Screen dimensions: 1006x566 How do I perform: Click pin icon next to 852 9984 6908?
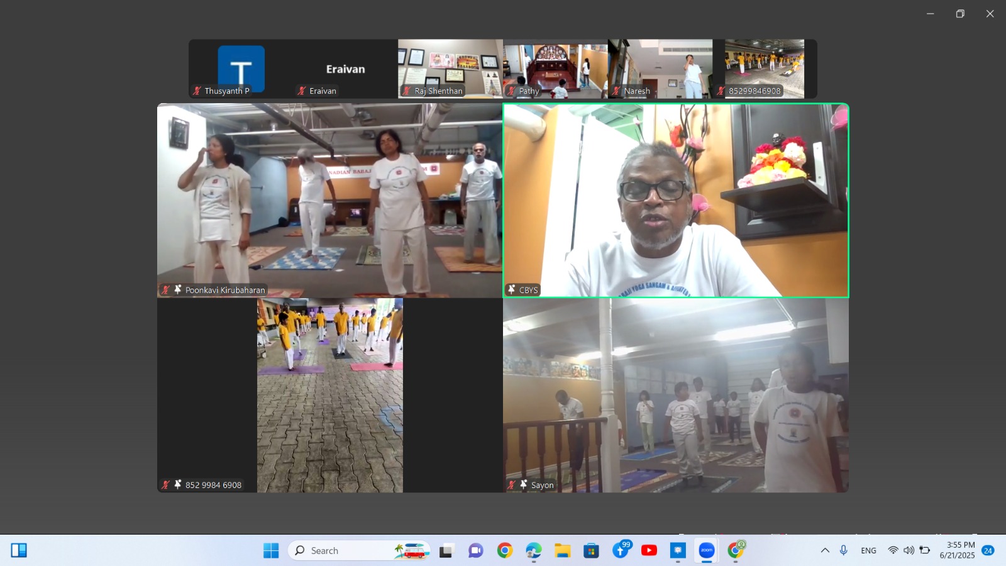pos(178,485)
